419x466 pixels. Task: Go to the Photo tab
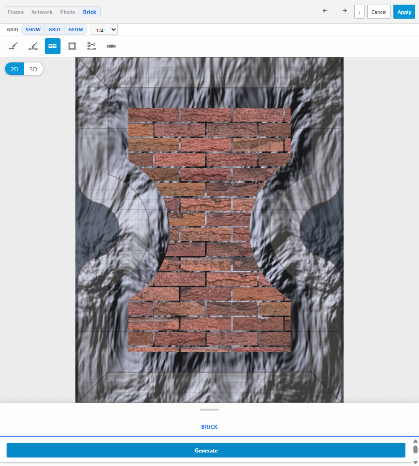click(x=68, y=12)
